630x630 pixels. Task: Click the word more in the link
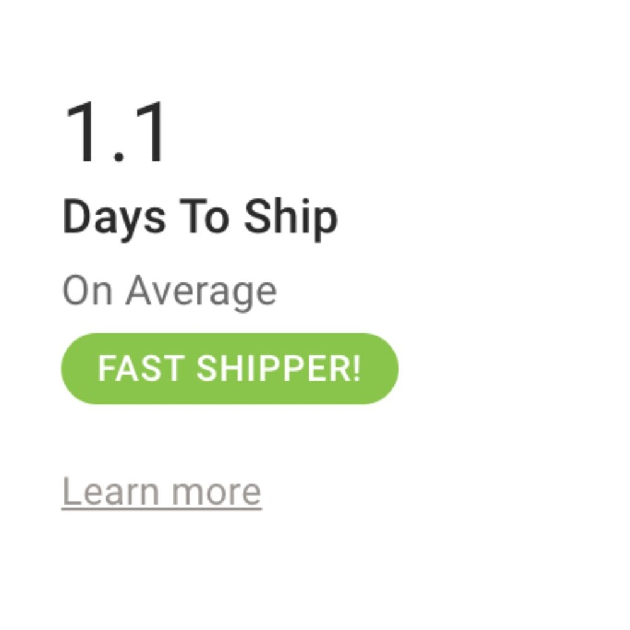(x=216, y=493)
